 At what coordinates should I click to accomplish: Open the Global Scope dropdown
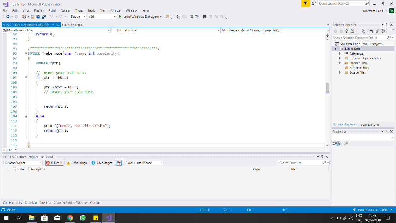tap(166, 30)
